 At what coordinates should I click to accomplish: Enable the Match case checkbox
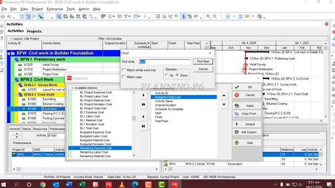click(x=124, y=77)
